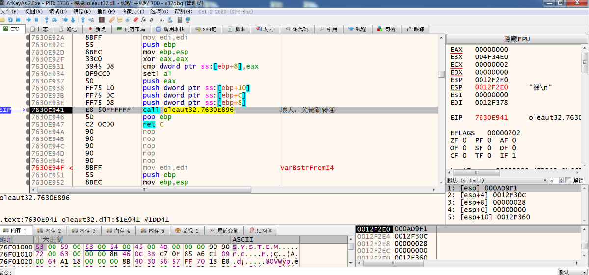Open the 文件(F) menu
This screenshot has height=275, width=589.
pos(10,11)
